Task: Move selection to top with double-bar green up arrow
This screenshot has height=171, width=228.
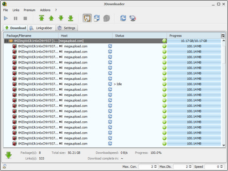Action: (41, 18)
